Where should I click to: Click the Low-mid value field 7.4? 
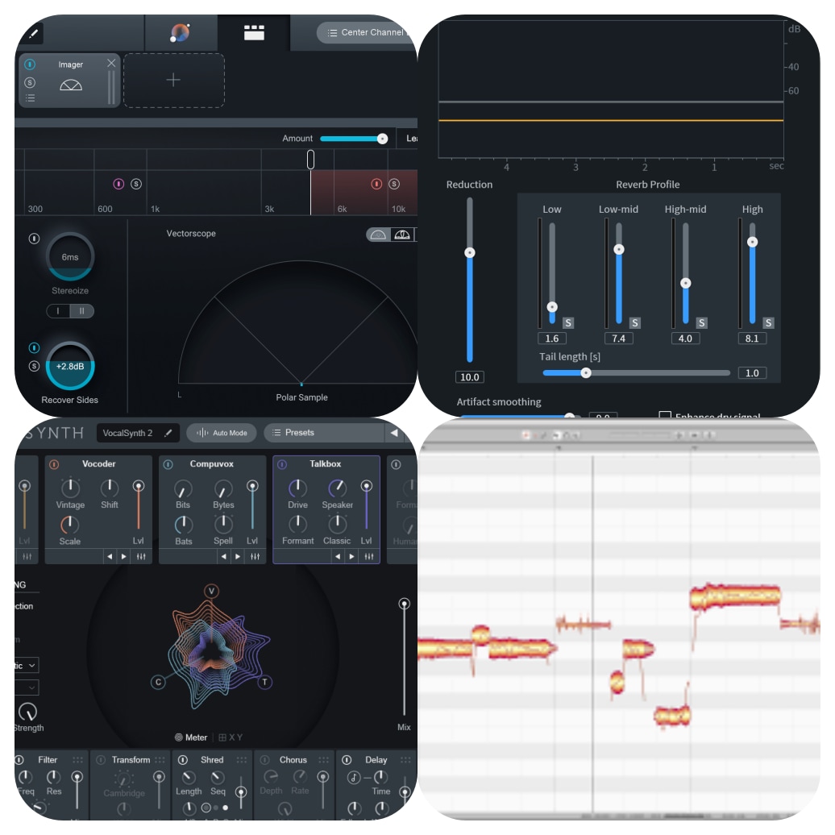point(619,339)
